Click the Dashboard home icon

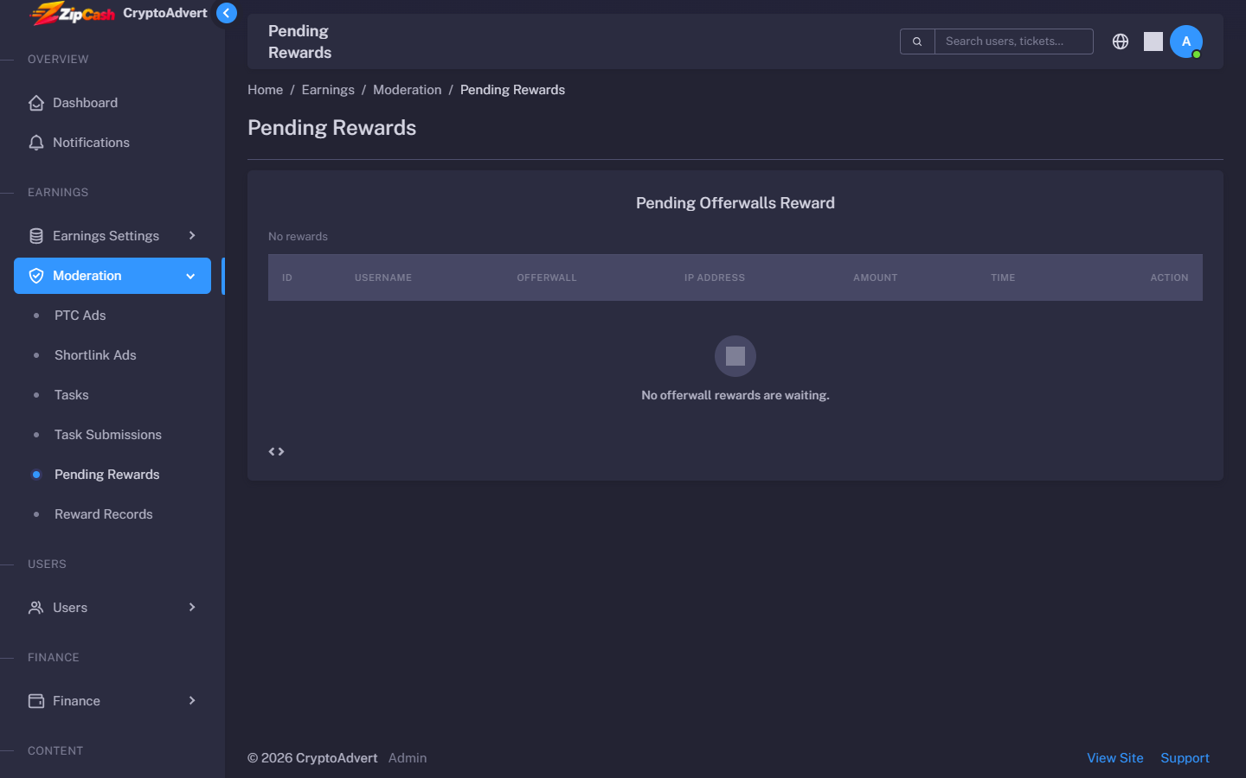(36, 103)
